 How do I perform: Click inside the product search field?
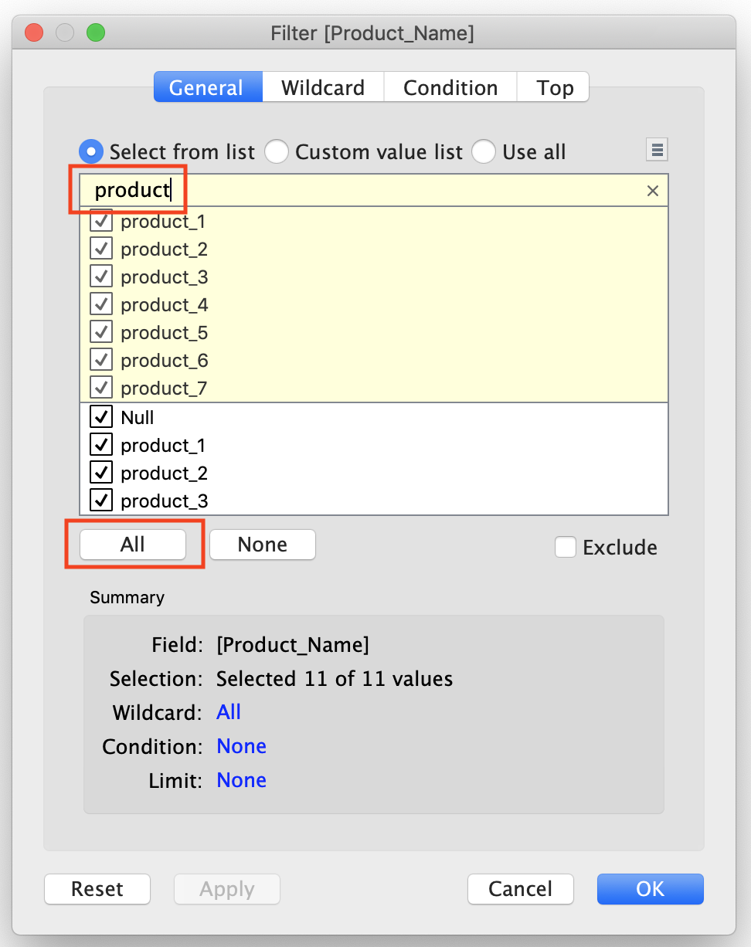(309, 190)
